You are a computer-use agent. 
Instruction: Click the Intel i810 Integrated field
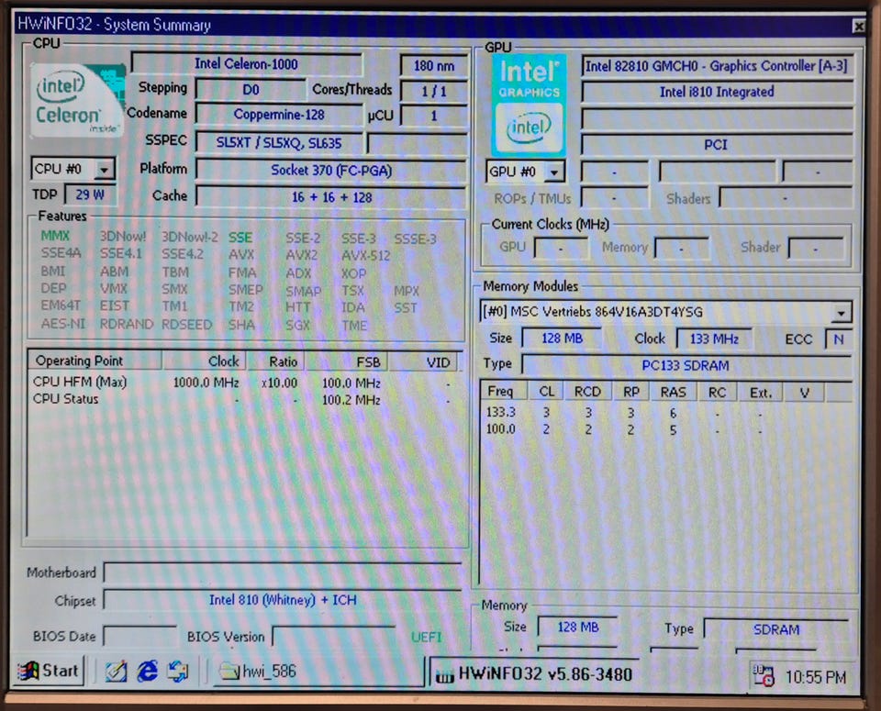pos(717,92)
